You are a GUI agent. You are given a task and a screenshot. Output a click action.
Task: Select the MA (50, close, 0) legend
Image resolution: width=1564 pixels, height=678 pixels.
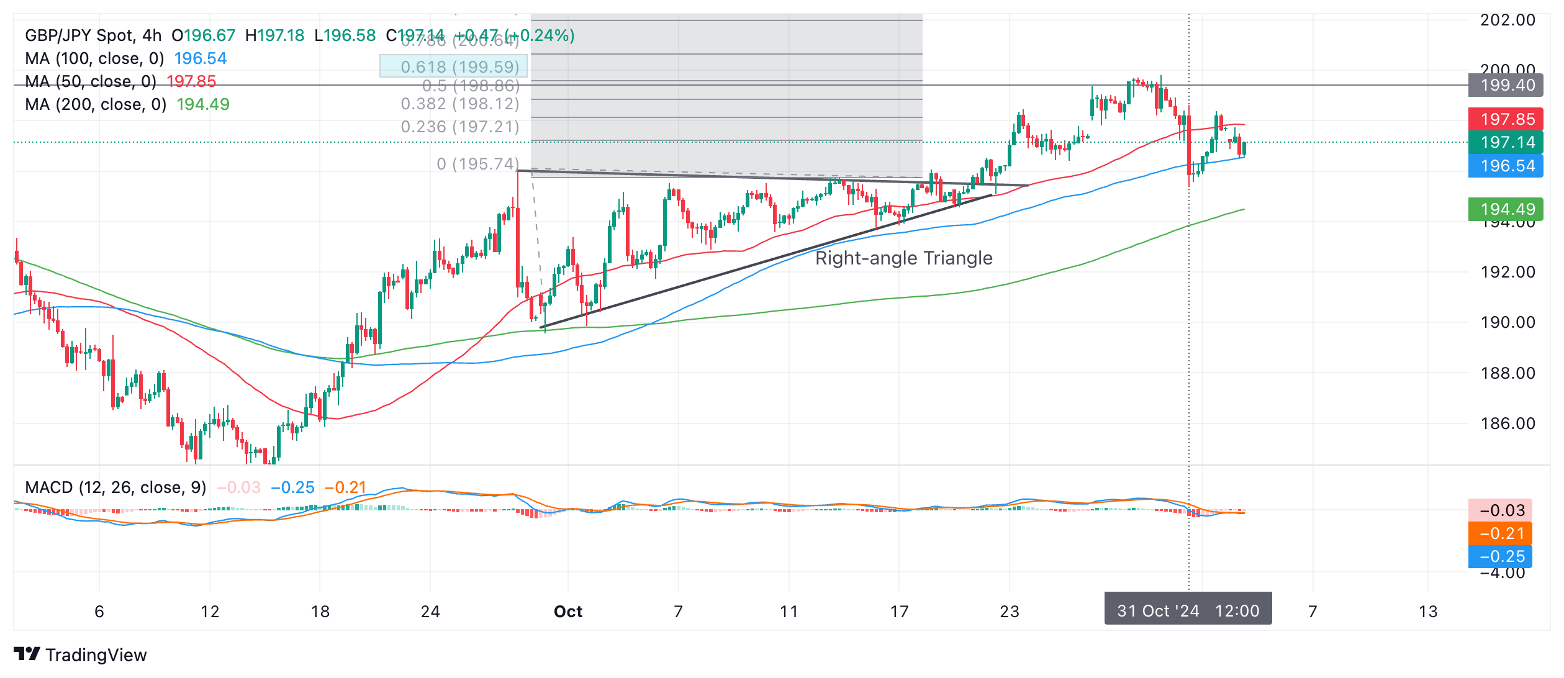point(91,81)
